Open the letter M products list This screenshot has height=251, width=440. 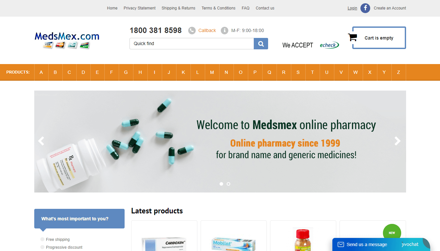pos(212,72)
